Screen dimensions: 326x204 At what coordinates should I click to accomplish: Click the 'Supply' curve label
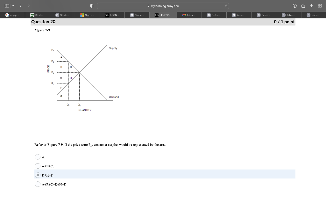tap(113, 48)
